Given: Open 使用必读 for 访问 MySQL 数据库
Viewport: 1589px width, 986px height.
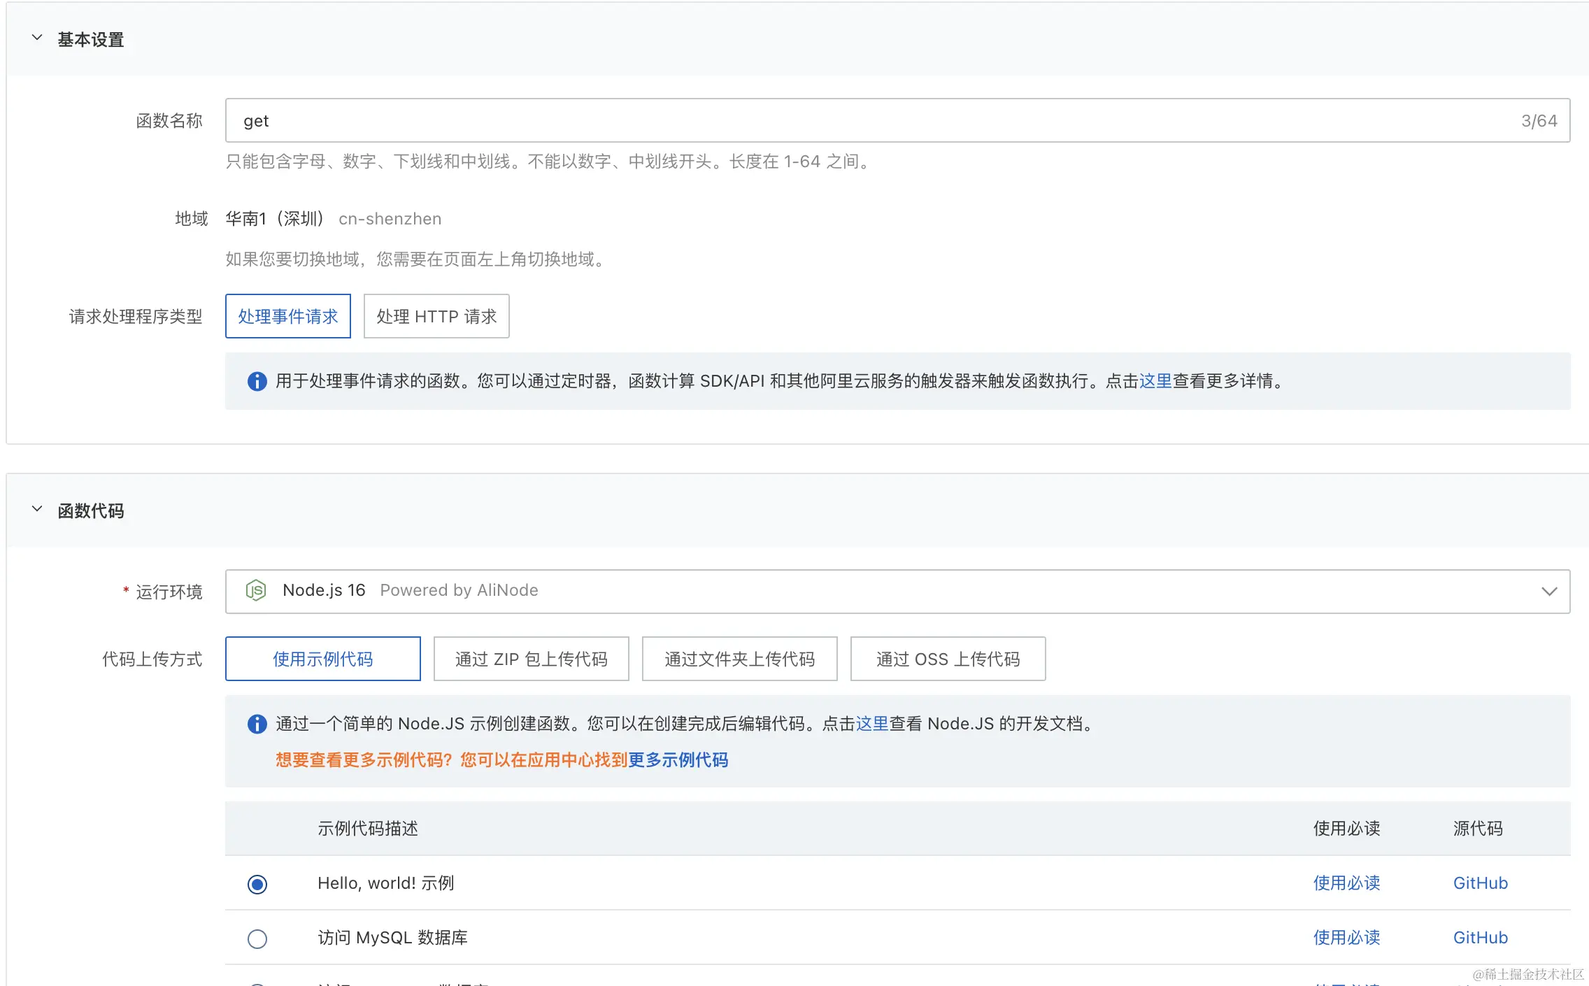Looking at the screenshot, I should coord(1346,938).
